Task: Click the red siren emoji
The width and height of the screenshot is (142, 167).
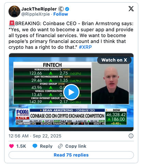Action: 12,23
